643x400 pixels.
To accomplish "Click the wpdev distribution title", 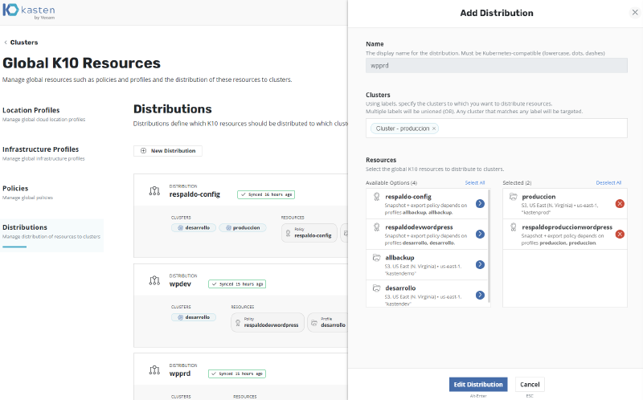I will click(180, 284).
